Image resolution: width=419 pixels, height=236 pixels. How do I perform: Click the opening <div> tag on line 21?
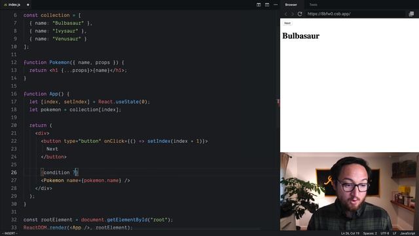(x=42, y=133)
